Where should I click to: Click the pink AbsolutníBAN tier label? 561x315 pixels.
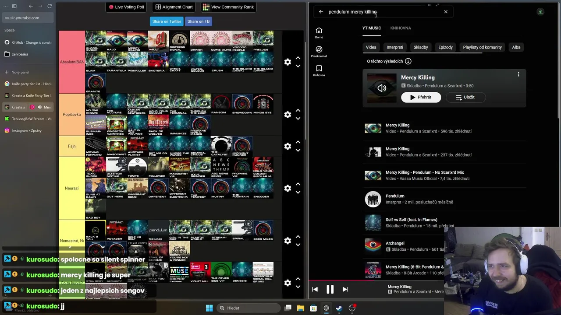click(x=72, y=62)
